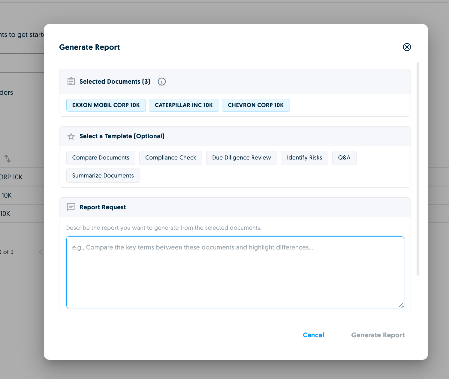Select the CHEVRON CORP 10K chip
This screenshot has width=449, height=379.
point(256,105)
